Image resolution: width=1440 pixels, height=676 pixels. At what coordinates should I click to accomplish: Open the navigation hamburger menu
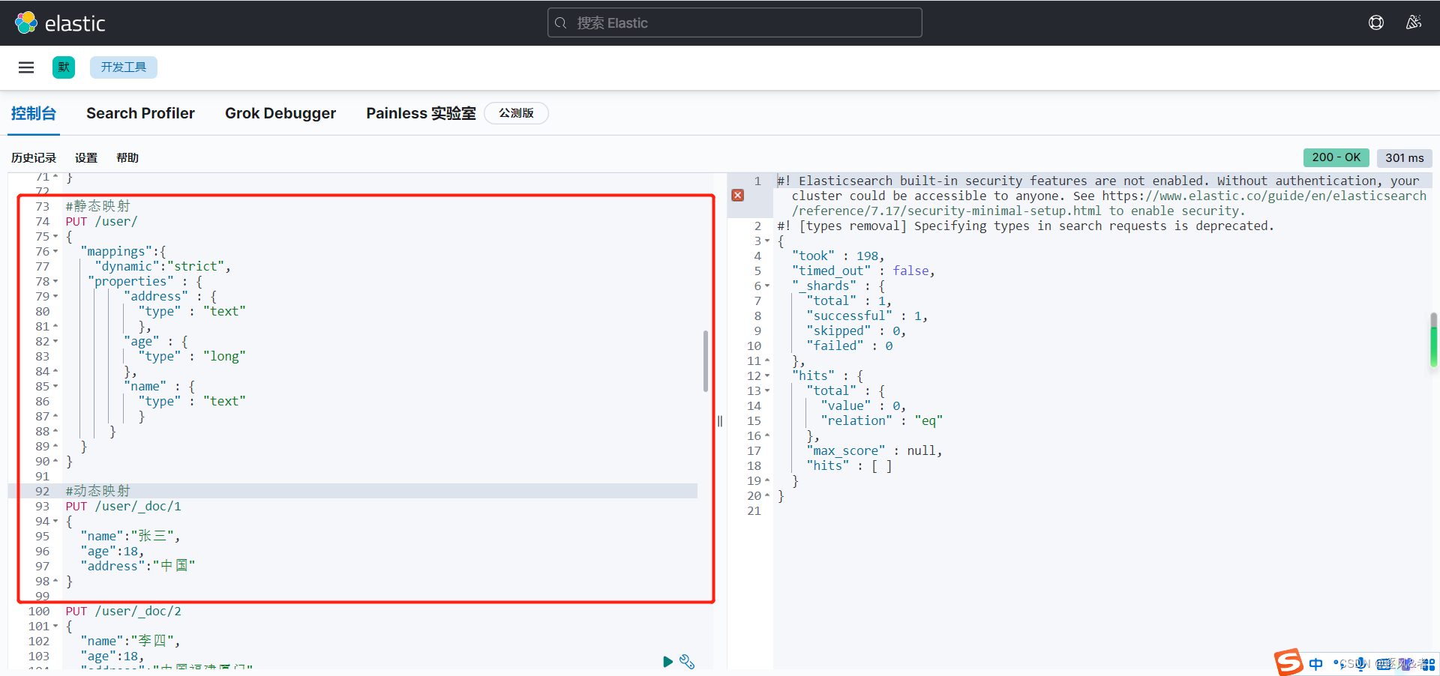tap(26, 67)
